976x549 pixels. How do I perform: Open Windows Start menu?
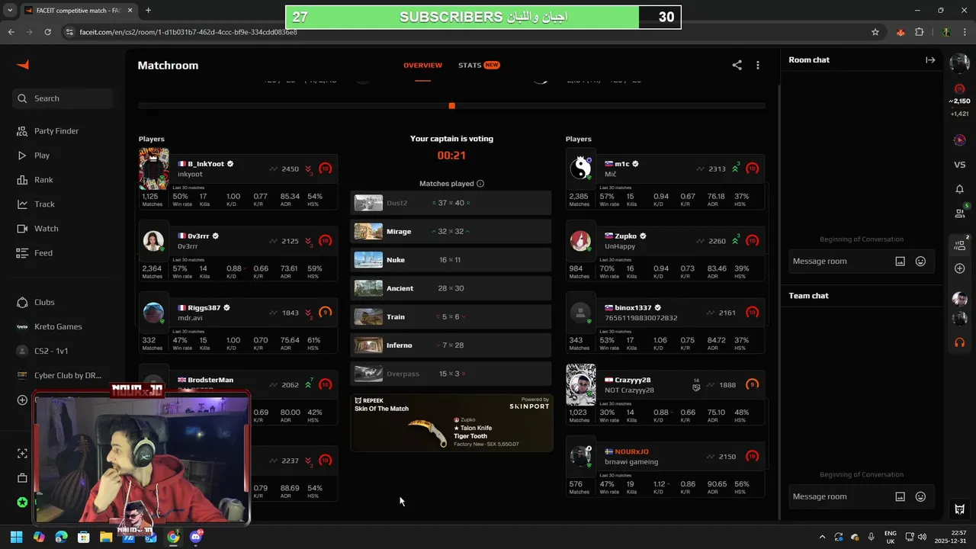click(16, 537)
